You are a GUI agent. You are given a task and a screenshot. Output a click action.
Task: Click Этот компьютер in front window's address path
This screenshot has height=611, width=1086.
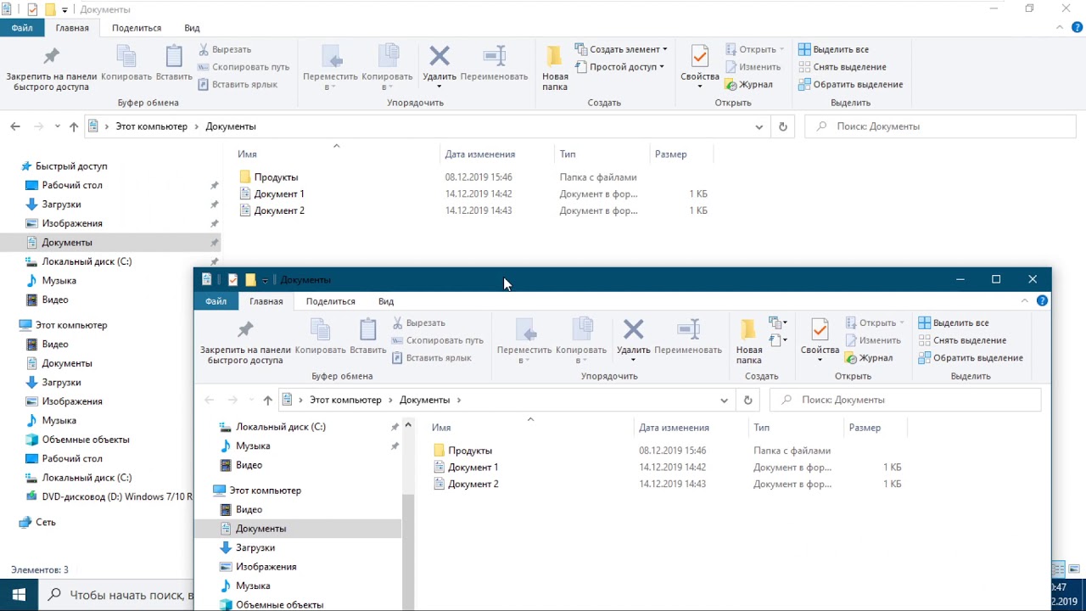pos(346,400)
